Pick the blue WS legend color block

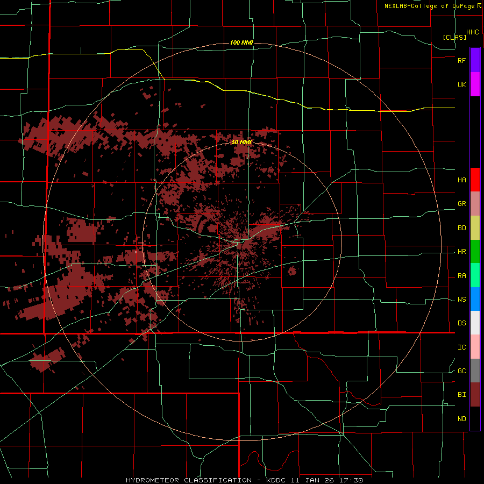click(x=475, y=299)
